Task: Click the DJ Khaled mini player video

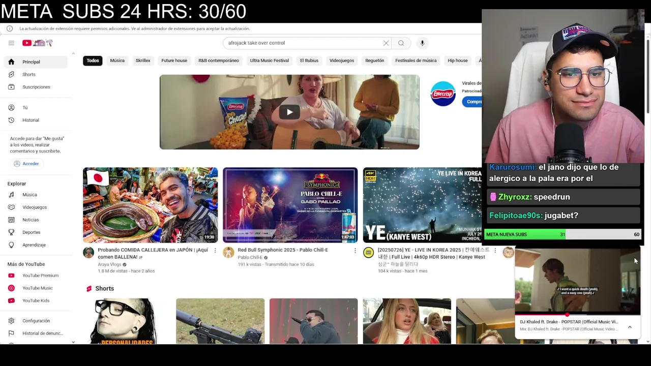Action: pos(577,281)
